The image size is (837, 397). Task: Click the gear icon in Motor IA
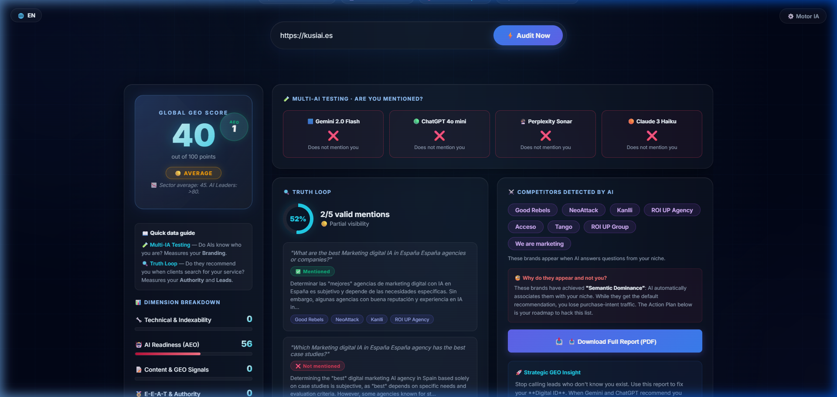(791, 16)
